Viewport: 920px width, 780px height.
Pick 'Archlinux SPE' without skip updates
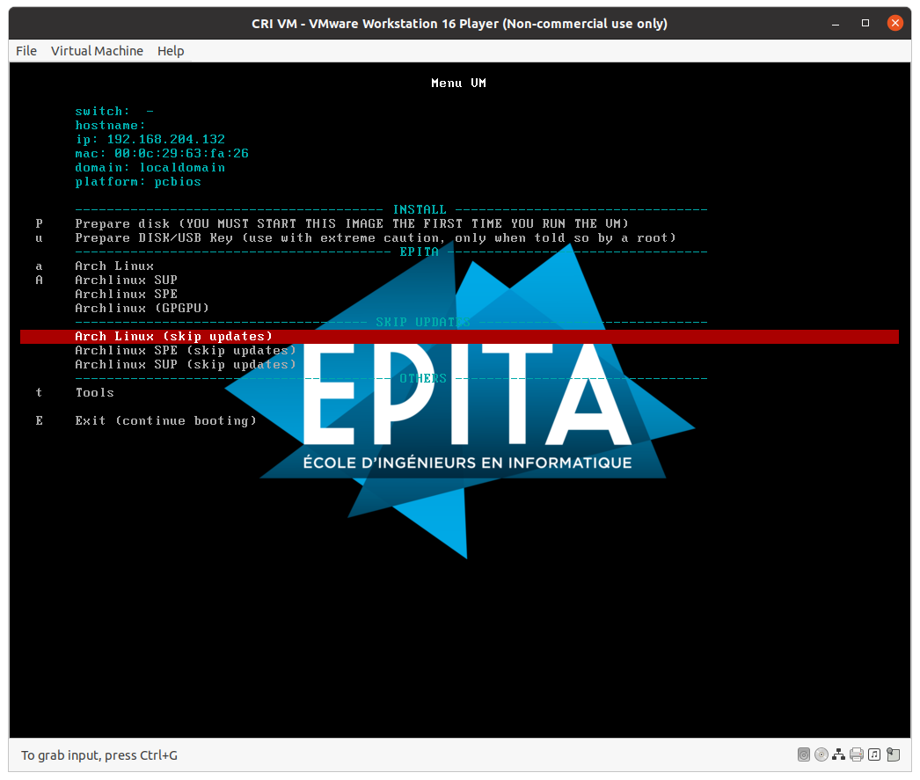pyautogui.click(x=126, y=295)
